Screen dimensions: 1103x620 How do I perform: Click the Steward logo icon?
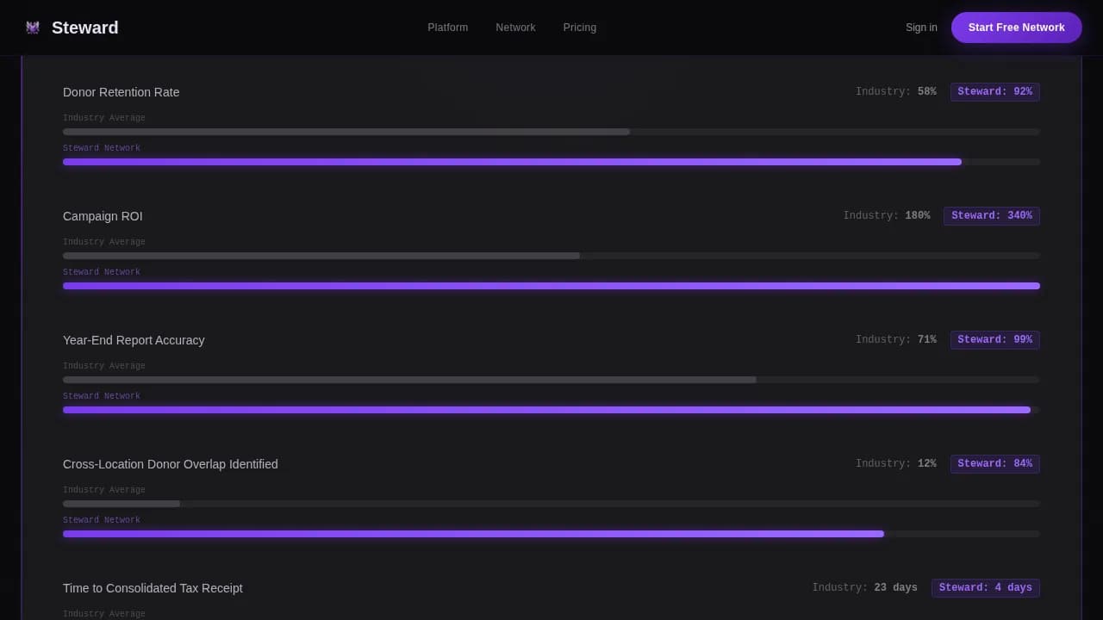[33, 28]
